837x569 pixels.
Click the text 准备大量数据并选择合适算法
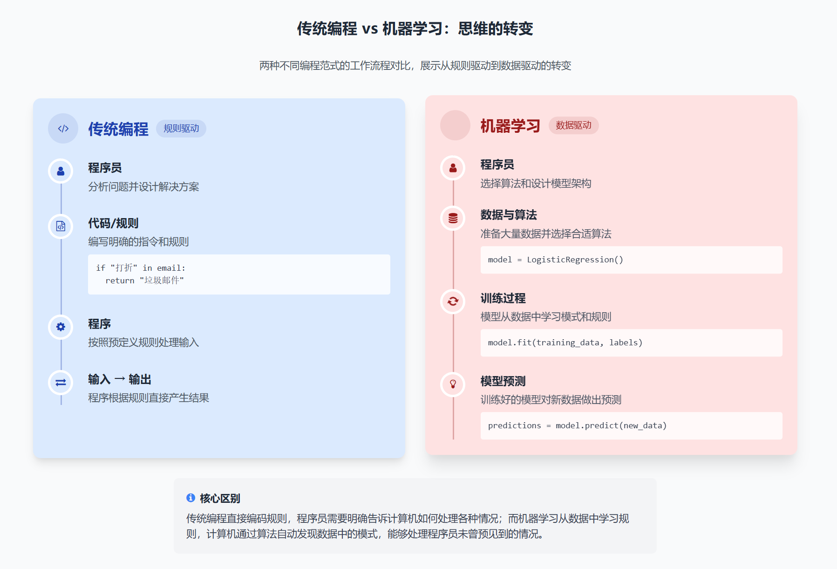pos(546,234)
